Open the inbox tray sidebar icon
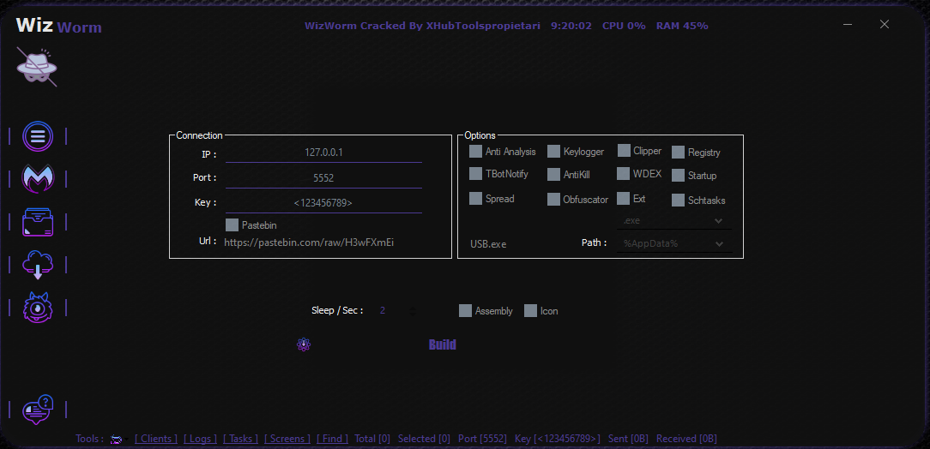This screenshot has height=449, width=930. point(38,222)
